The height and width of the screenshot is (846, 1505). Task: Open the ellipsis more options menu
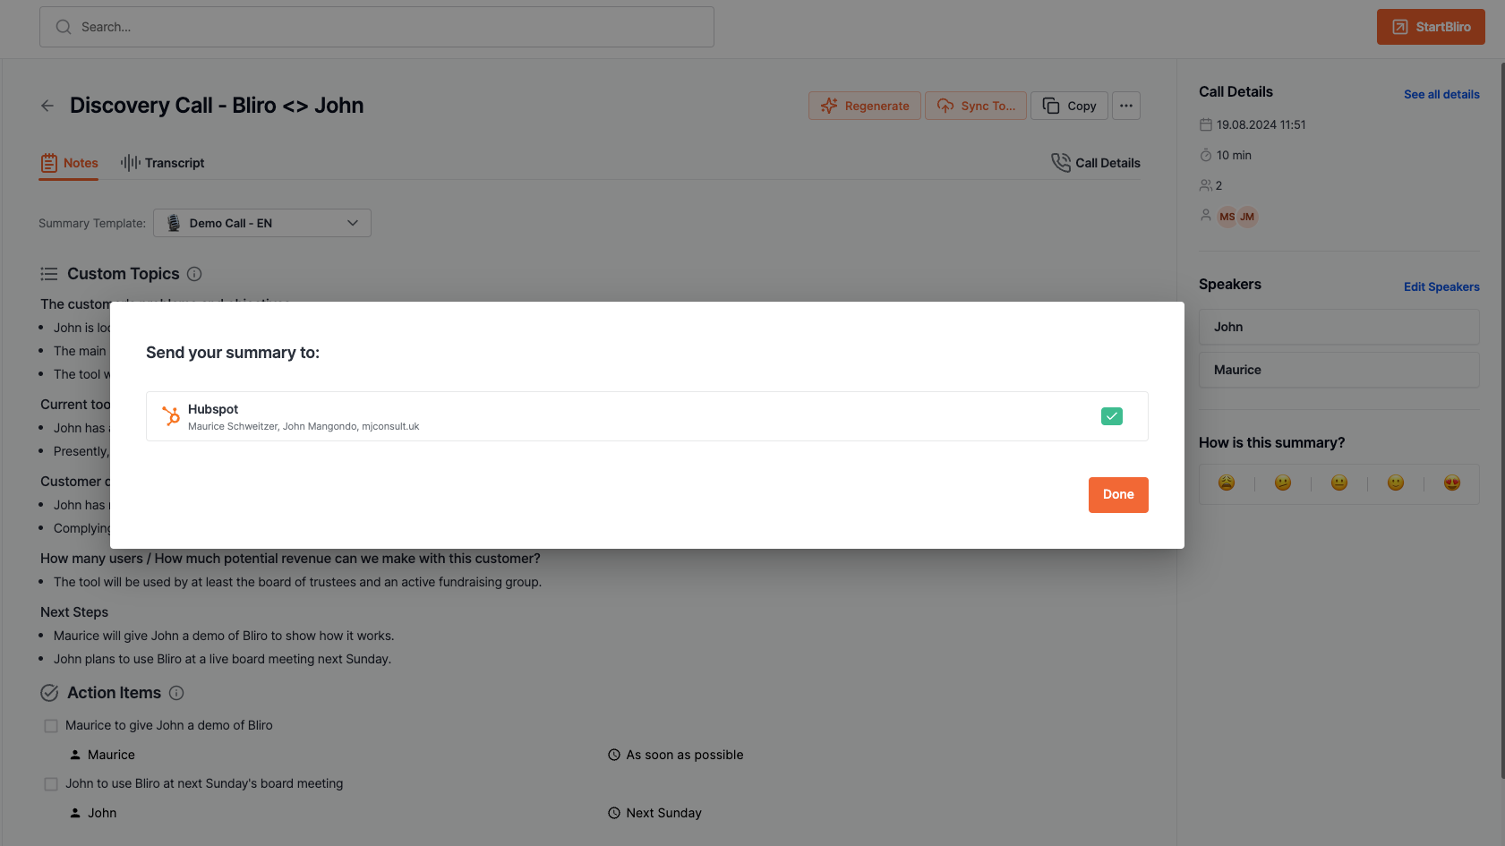(1126, 106)
